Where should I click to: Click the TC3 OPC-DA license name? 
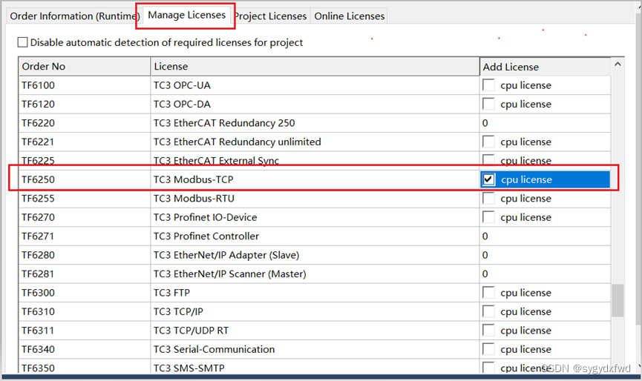point(182,104)
